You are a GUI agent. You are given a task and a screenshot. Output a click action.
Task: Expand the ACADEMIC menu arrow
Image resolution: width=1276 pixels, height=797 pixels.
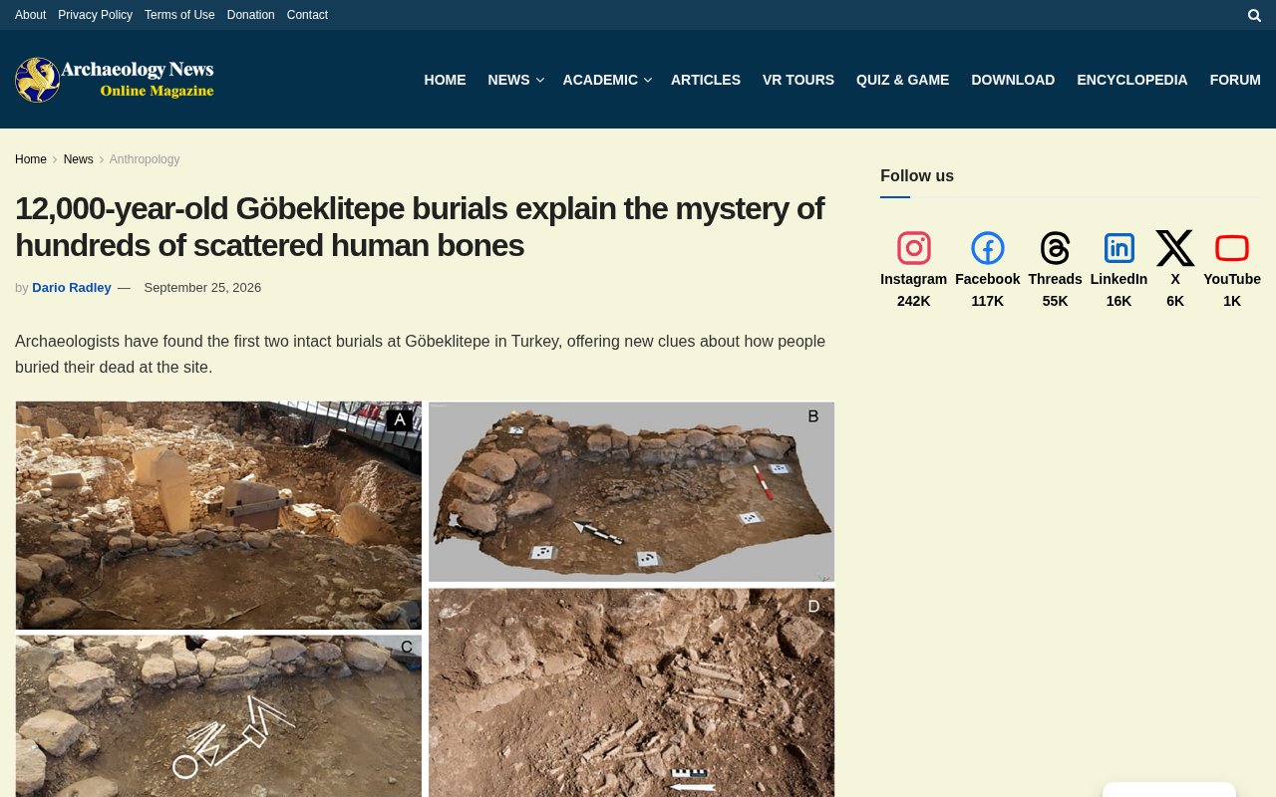tap(647, 80)
